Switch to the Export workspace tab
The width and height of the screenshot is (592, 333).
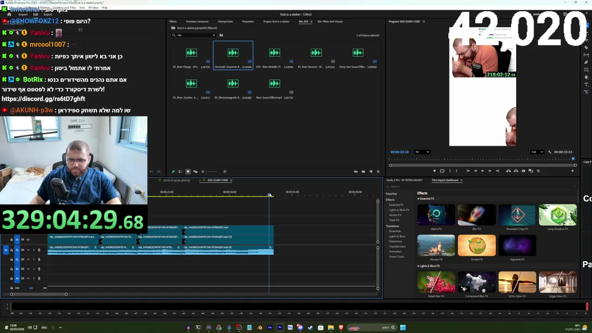pos(48,14)
